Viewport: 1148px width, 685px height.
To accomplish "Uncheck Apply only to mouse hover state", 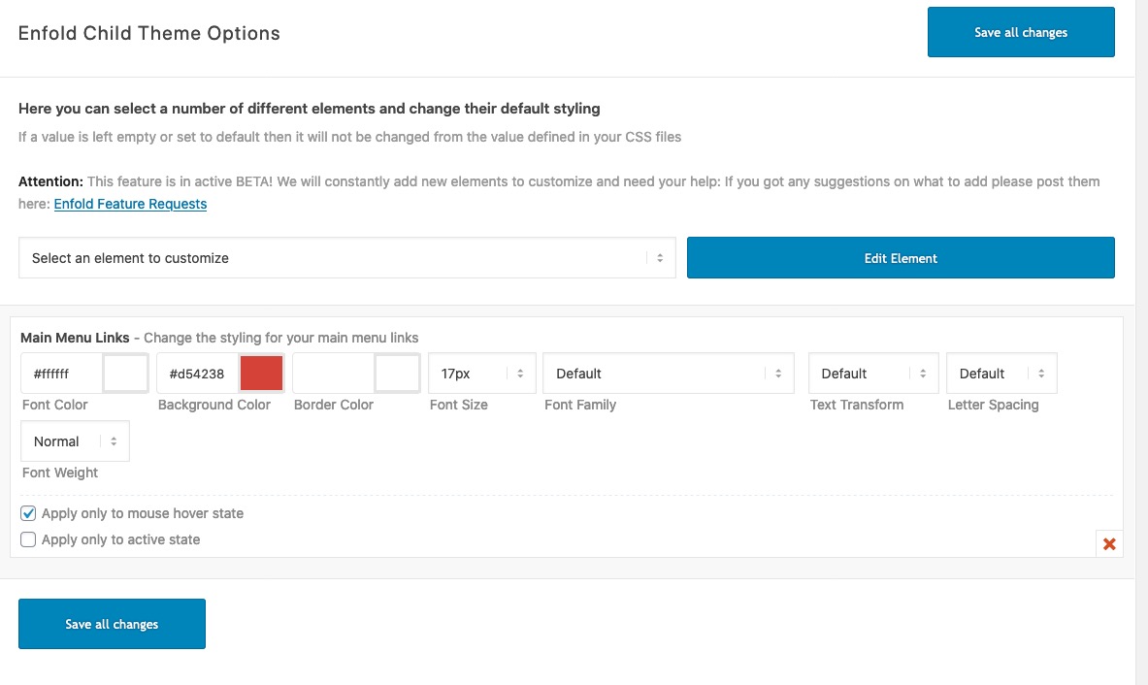I will point(28,514).
